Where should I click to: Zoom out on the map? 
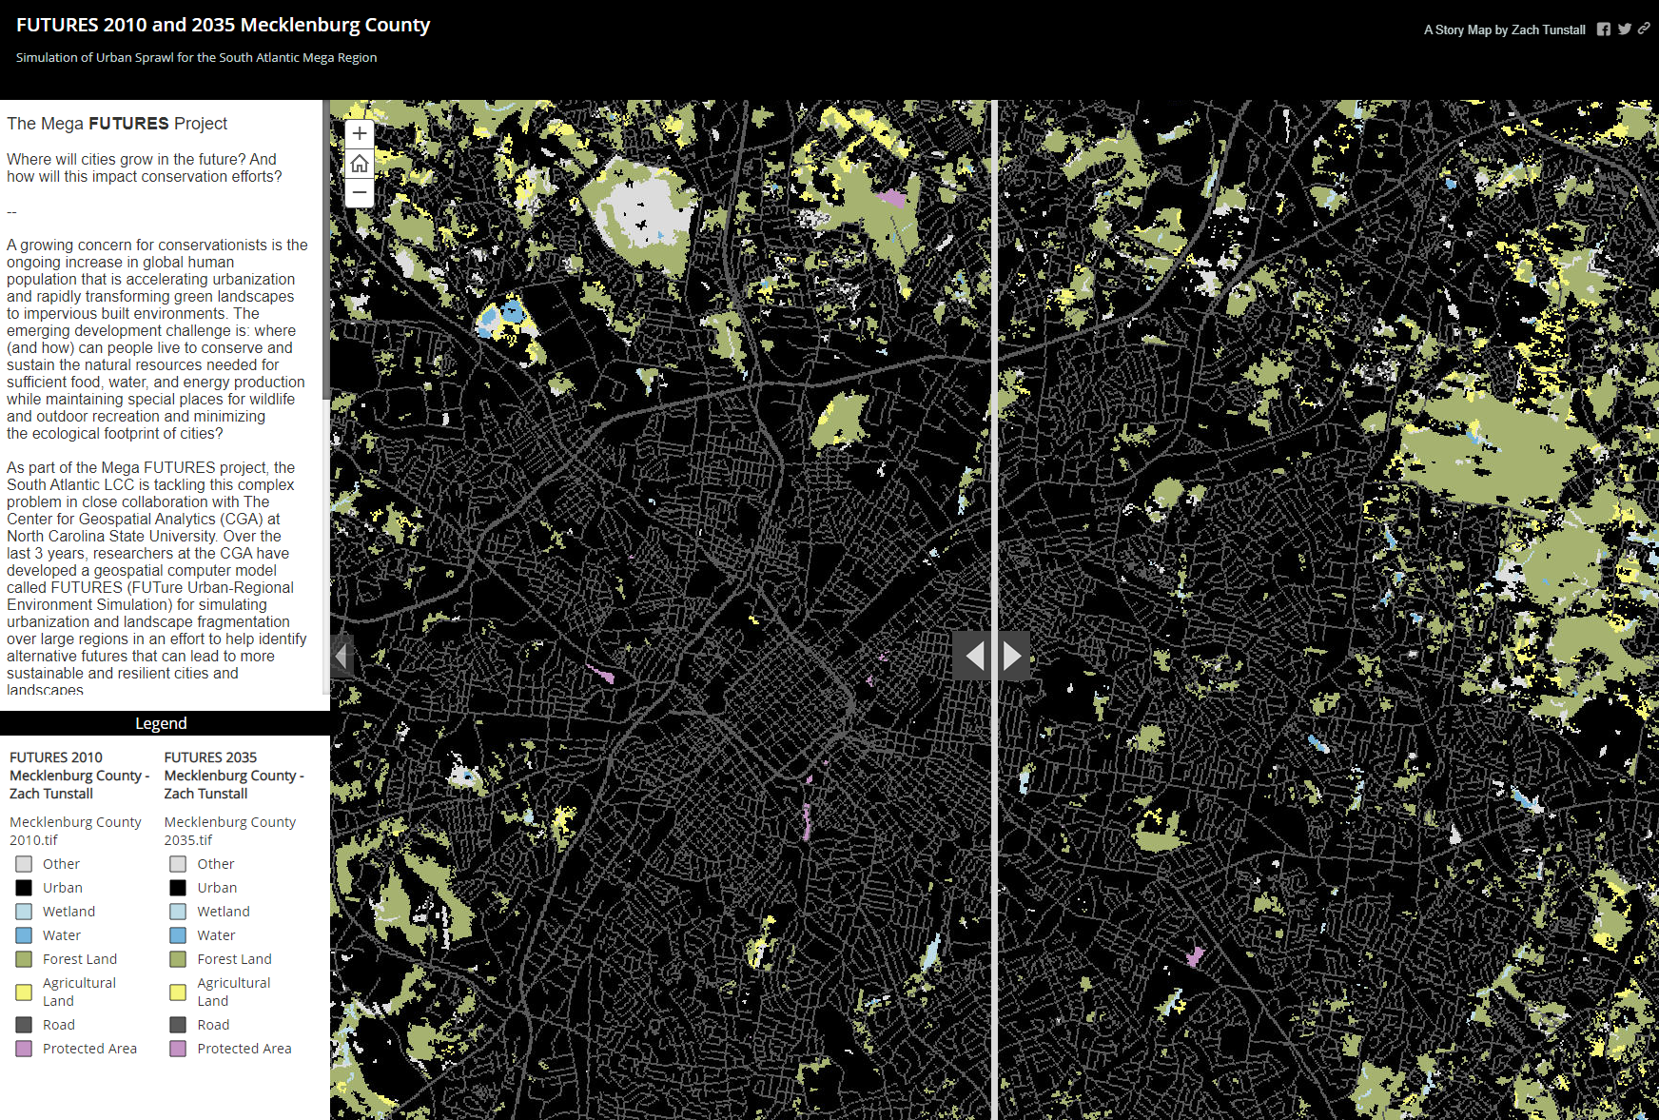click(x=359, y=193)
